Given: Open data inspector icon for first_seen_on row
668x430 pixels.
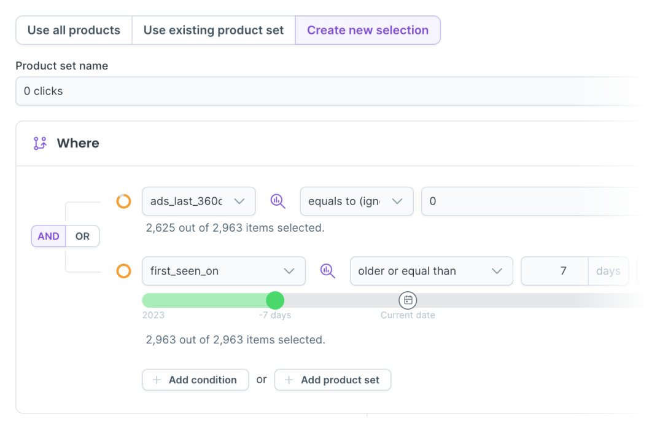Looking at the screenshot, I should click(x=328, y=271).
